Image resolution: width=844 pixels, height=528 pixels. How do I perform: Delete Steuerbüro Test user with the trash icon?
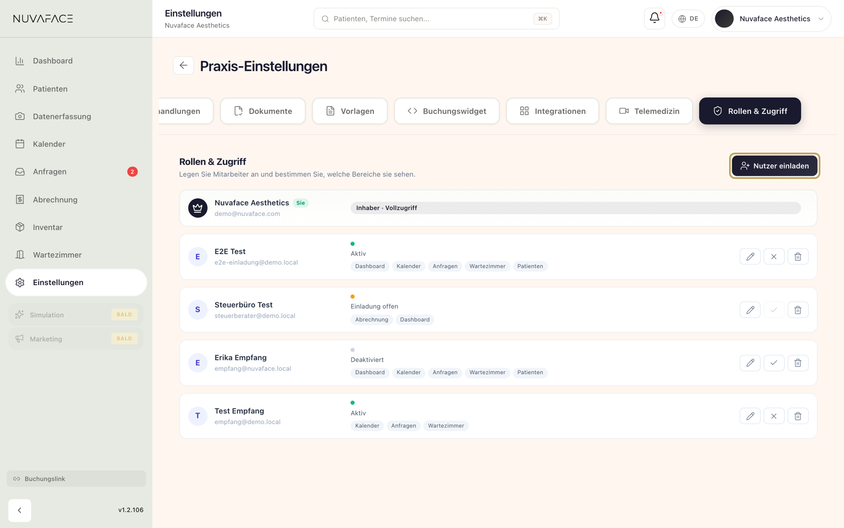coord(798,310)
